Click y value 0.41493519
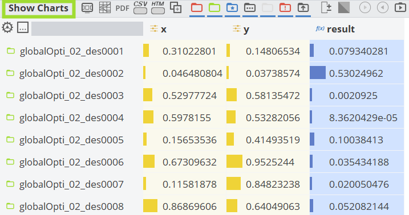Screen dimensions: 409x215 pyautogui.click(x=273, y=140)
